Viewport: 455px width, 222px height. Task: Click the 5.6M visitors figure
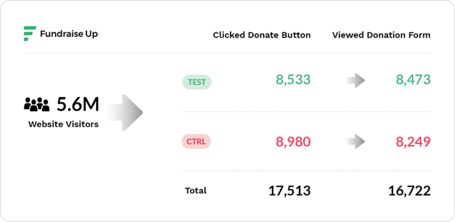(x=78, y=104)
